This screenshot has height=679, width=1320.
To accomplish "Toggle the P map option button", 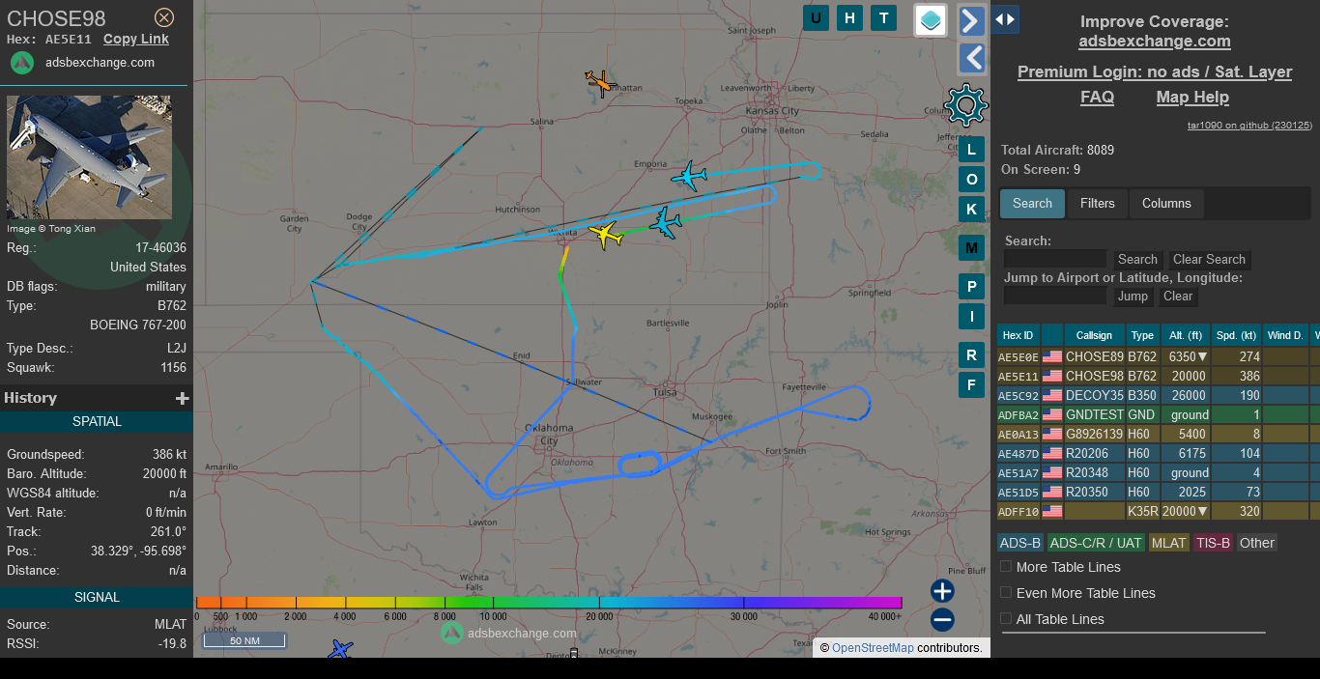I will point(972,286).
